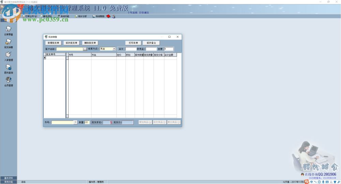Viewport: 341px width, 184px height.
Task: Open the 基本资料 menu
Action: (46, 16)
